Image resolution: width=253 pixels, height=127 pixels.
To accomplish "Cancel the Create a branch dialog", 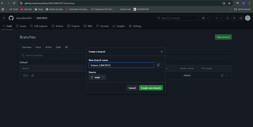I will point(132,88).
